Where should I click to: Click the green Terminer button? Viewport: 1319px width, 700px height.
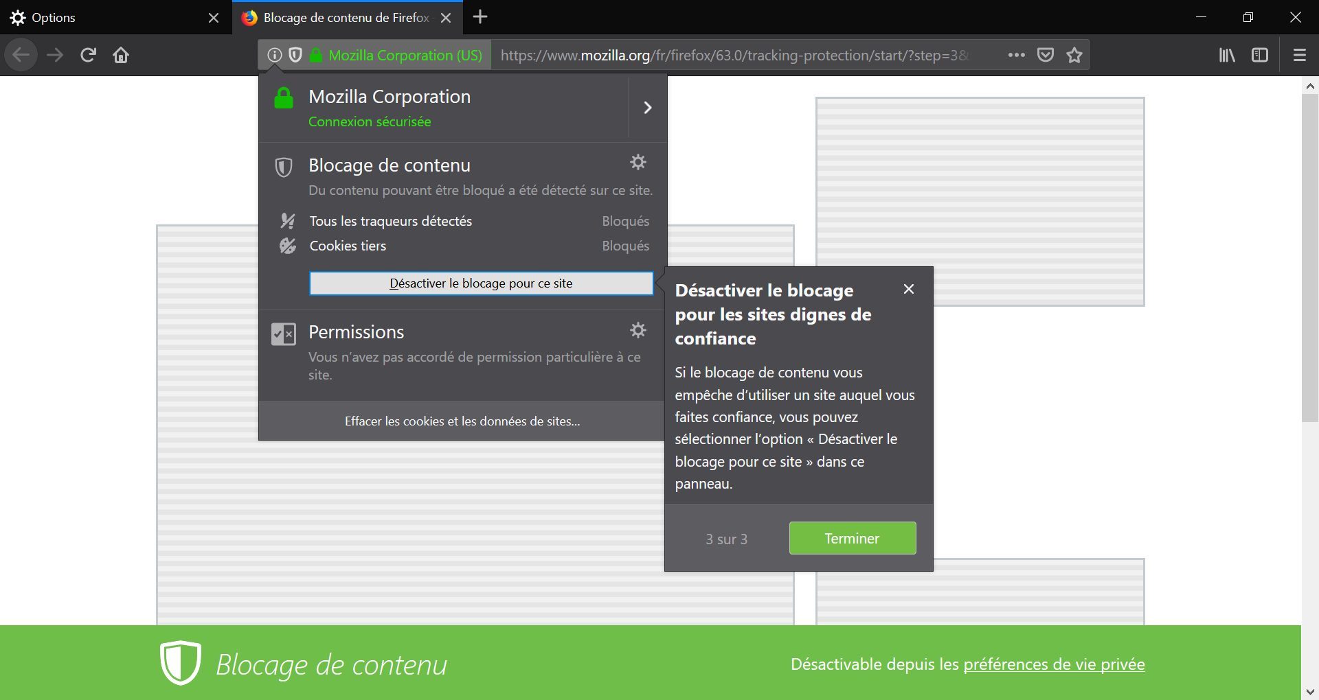click(x=852, y=538)
